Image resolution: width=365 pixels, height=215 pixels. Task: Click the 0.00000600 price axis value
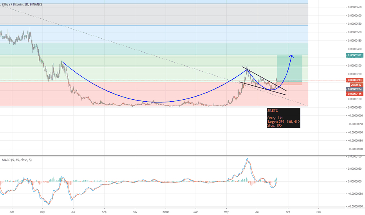(x=355, y=16)
